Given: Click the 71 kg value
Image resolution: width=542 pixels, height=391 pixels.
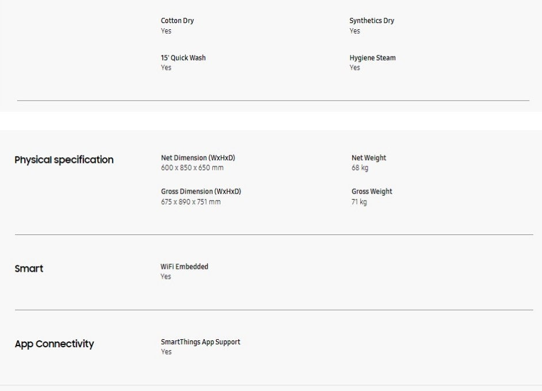Looking at the screenshot, I should tap(359, 202).
